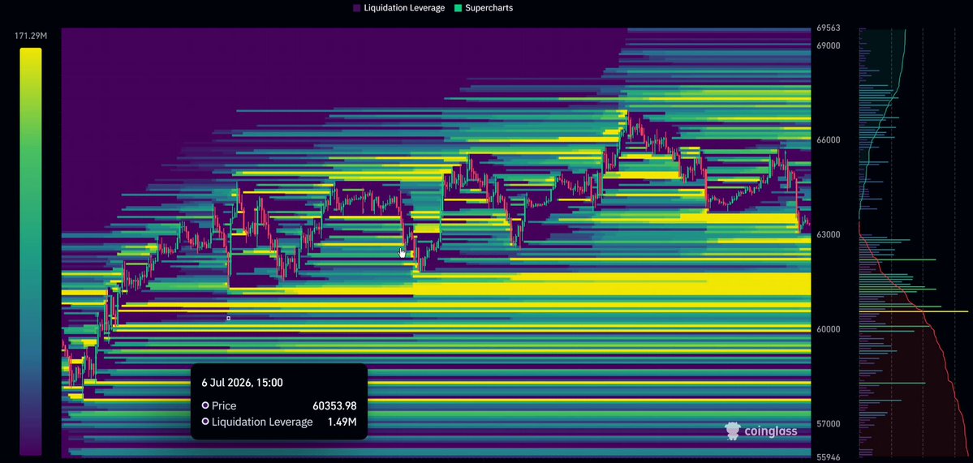Screen dimensions: 973x463
Task: Click the 66000 price axis label
Action: 829,140
